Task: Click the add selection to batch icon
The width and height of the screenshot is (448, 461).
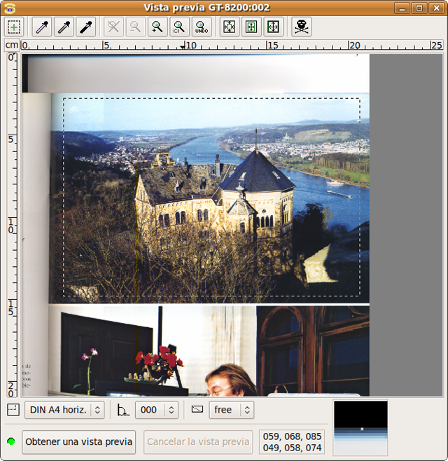Action: [14, 27]
